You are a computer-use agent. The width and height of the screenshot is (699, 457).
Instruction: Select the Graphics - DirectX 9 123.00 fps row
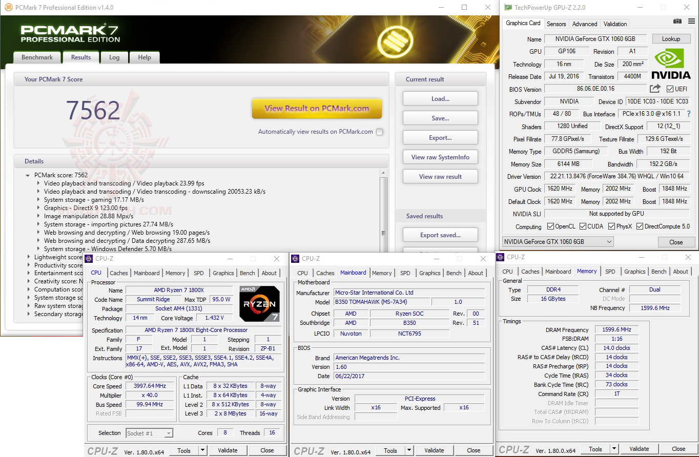tap(86, 208)
